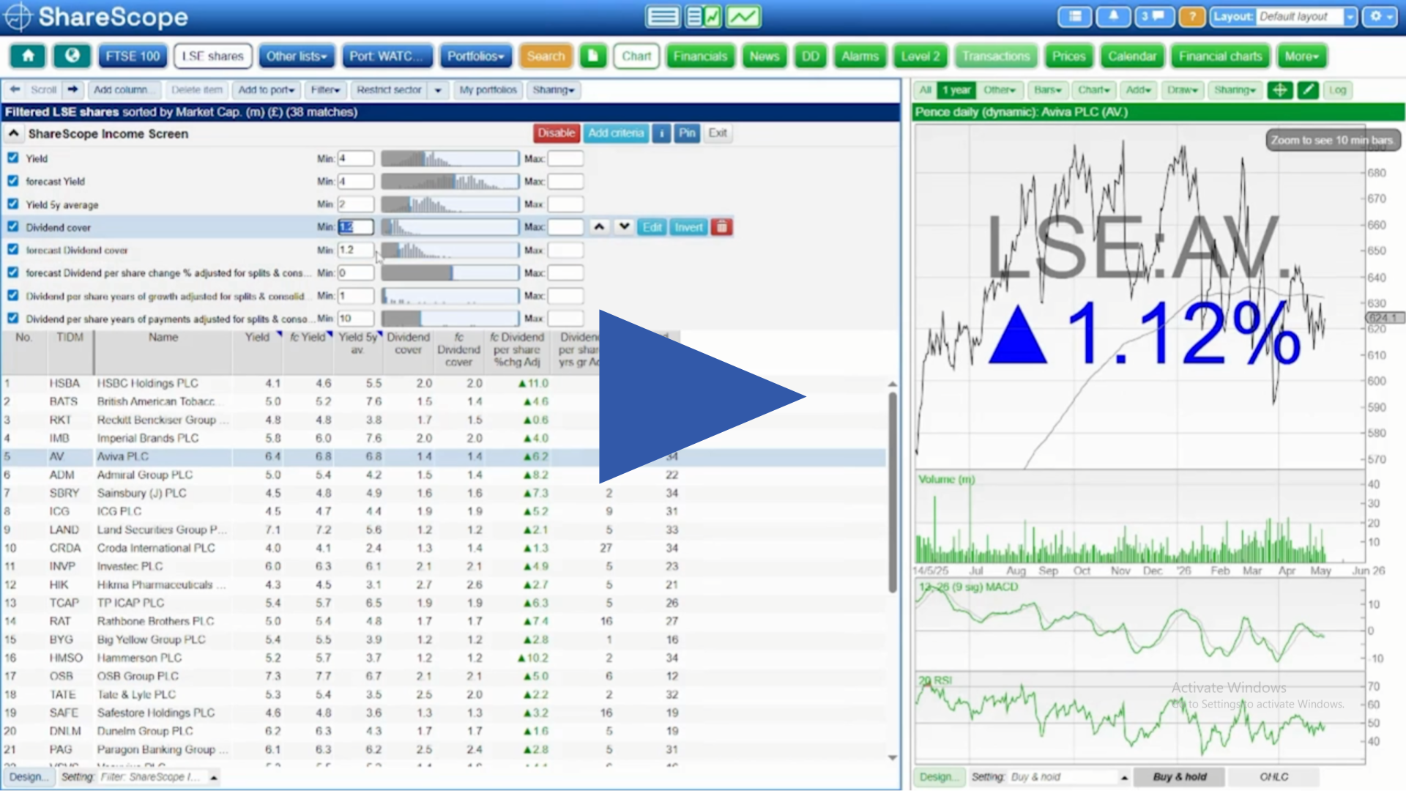Click the Yield Max input field
The height and width of the screenshot is (791, 1406).
tap(565, 158)
